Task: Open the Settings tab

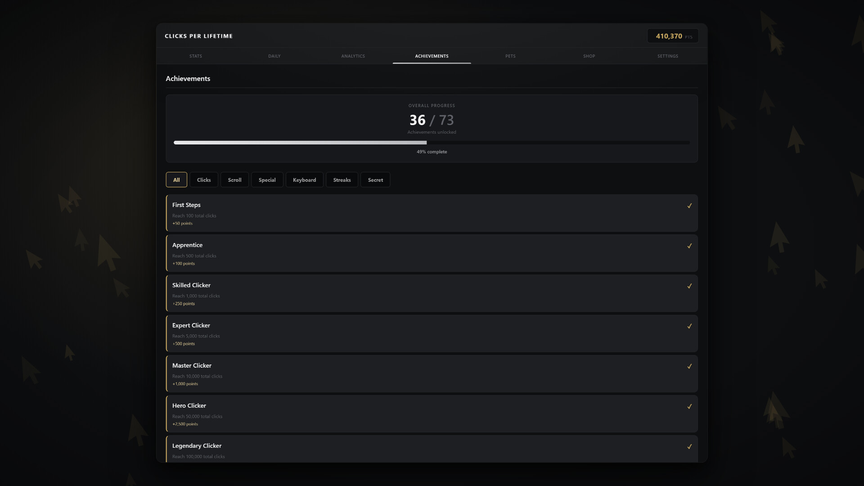Action: [668, 56]
